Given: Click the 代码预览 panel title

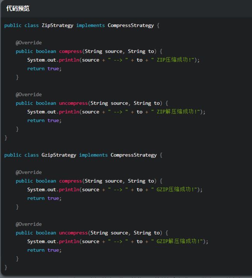Looking at the screenshot, I should click(x=18, y=8).
